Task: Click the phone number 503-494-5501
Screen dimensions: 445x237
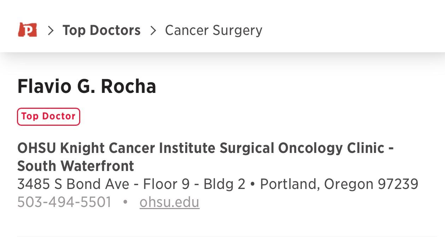Action: [65, 202]
